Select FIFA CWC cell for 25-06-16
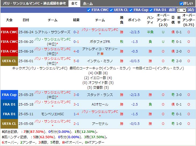The width and height of the screenshot is (196, 146). coord(9,51)
